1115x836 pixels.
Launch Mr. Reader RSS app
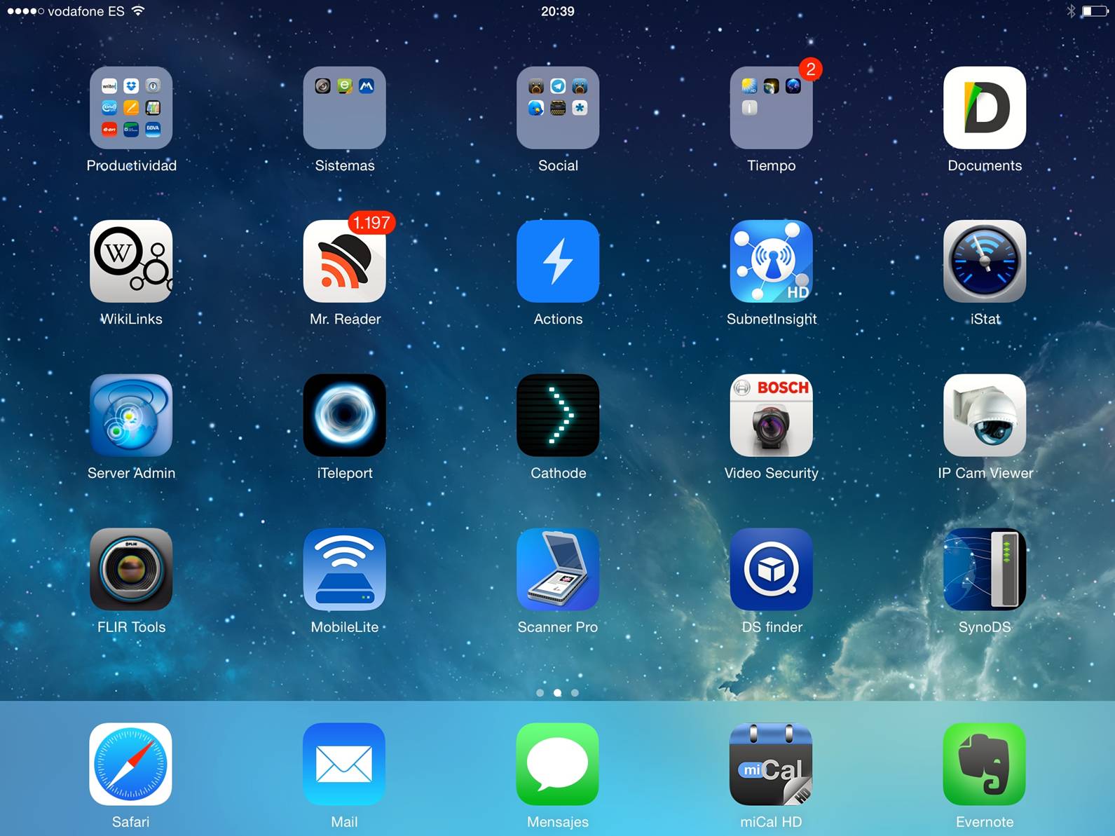(x=345, y=261)
